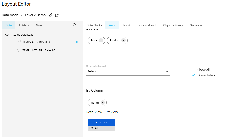Click numeric icon beside TEMP - ACT - DR - Sales LC
This screenshot has height=137, width=234.
coord(19,50)
